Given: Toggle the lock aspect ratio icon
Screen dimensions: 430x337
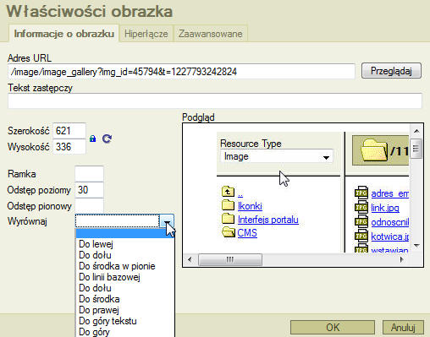Looking at the screenshot, I should (92, 139).
